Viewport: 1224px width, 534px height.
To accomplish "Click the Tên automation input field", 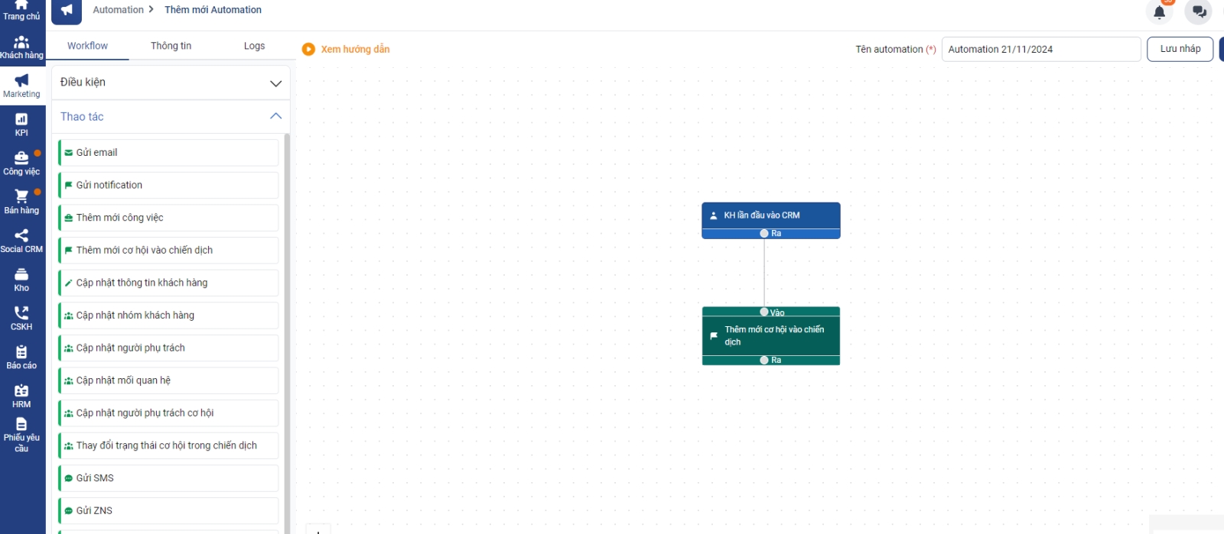I will [x=1040, y=49].
